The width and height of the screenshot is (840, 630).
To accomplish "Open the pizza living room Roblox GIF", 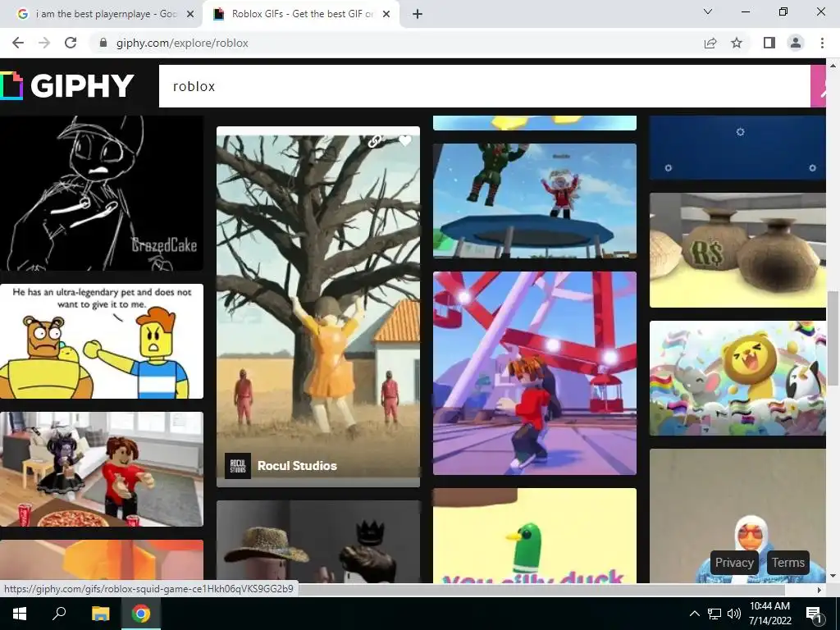I will (x=101, y=469).
